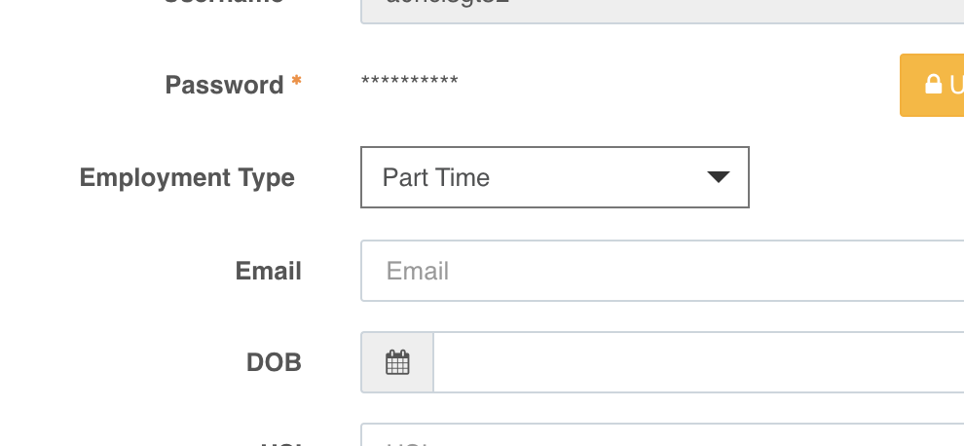
Task: Click the Employment Type label
Action: 187,178
